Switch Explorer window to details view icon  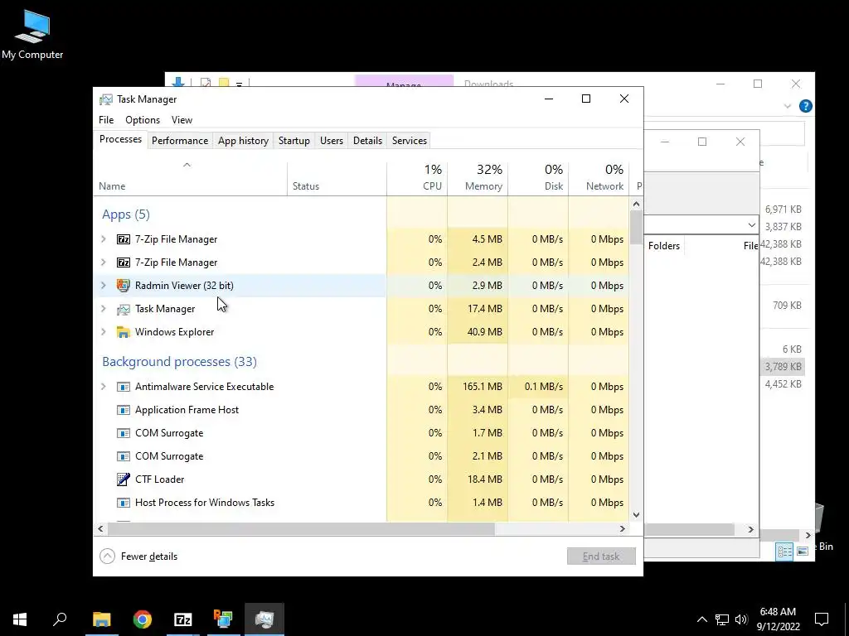pos(784,551)
